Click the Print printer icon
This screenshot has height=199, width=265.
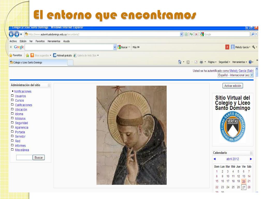(x=201, y=62)
